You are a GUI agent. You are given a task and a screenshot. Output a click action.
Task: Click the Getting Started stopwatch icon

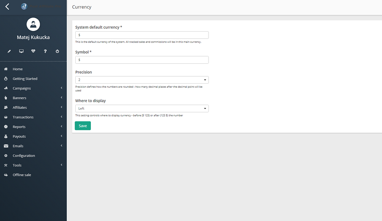pyautogui.click(x=6, y=78)
